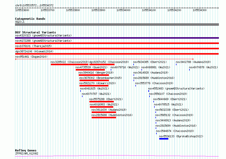Open the dgv3872n106 (Alsmadi2014) variant
Viewport: 226px width, 159px height.
[34, 51]
